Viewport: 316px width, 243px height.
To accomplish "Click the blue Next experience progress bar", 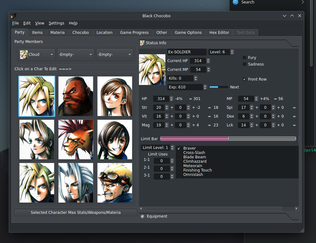I will point(219,87).
